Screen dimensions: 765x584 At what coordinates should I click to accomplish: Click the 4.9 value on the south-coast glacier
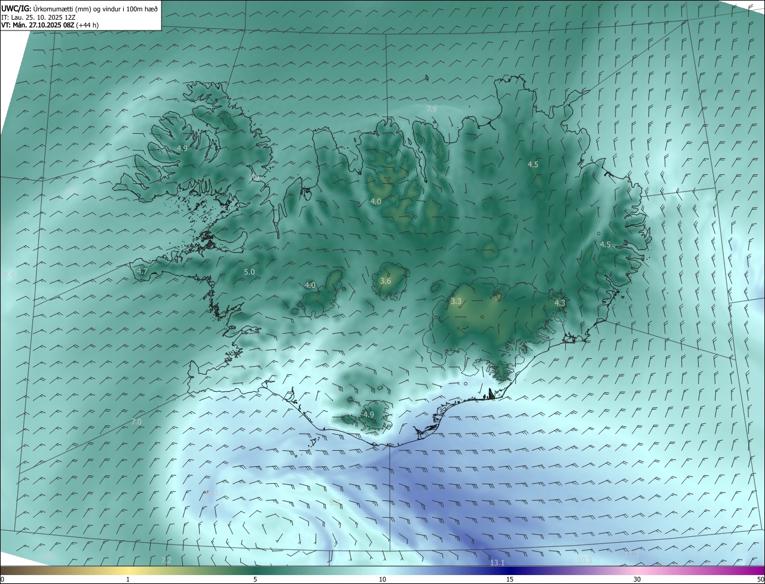(x=369, y=414)
